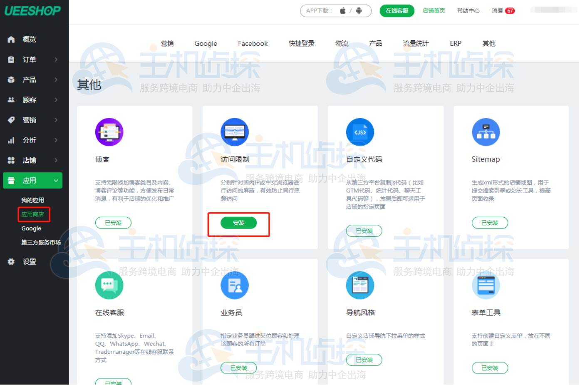The height and width of the screenshot is (385, 580).
Task: Click the 表单工具 form tool icon
Action: (x=486, y=286)
